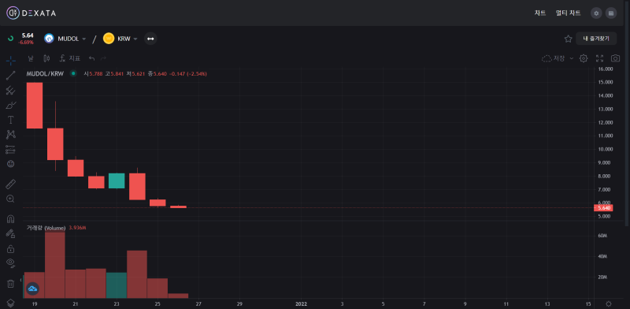Click the calendar icon in top header

pyautogui.click(x=611, y=13)
